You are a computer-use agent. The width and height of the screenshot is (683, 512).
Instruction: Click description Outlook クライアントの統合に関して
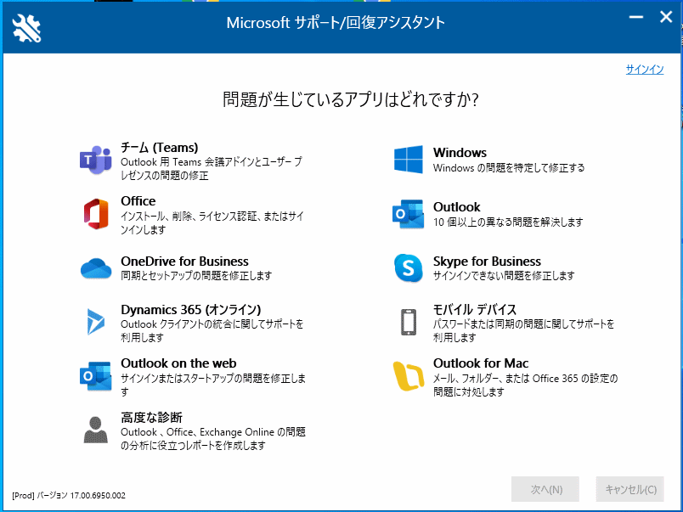click(x=212, y=330)
